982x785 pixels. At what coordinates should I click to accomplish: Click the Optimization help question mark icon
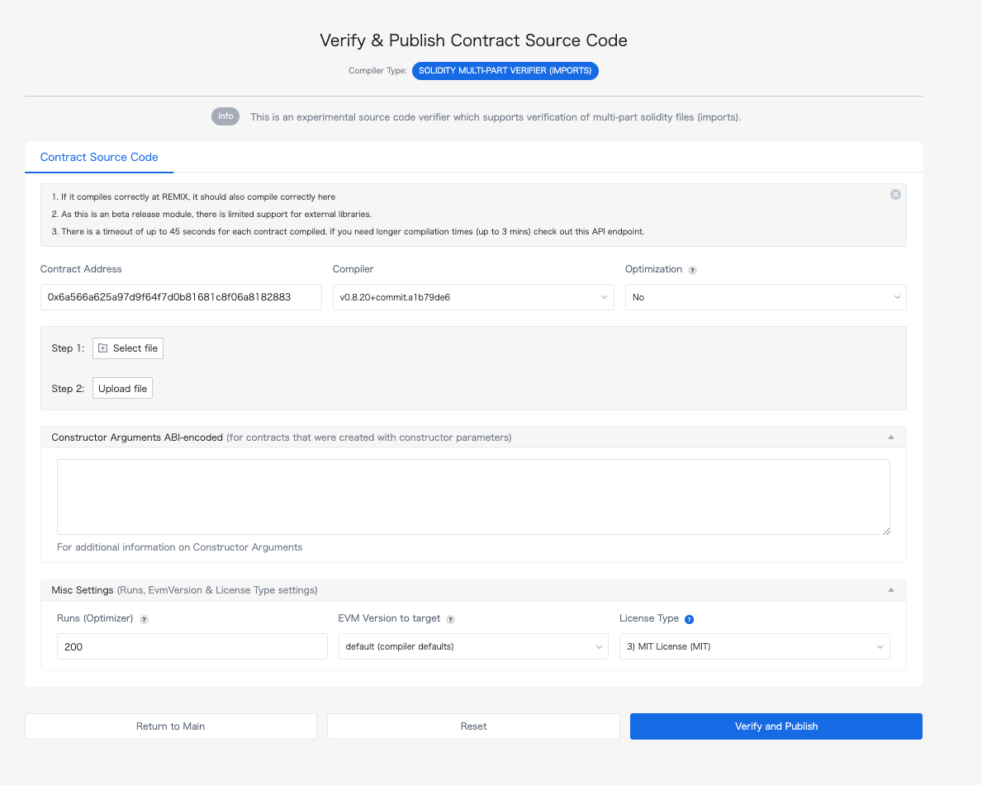pyautogui.click(x=692, y=270)
